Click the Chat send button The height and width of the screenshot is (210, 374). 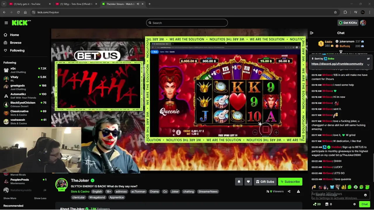pyautogui.click(x=365, y=204)
